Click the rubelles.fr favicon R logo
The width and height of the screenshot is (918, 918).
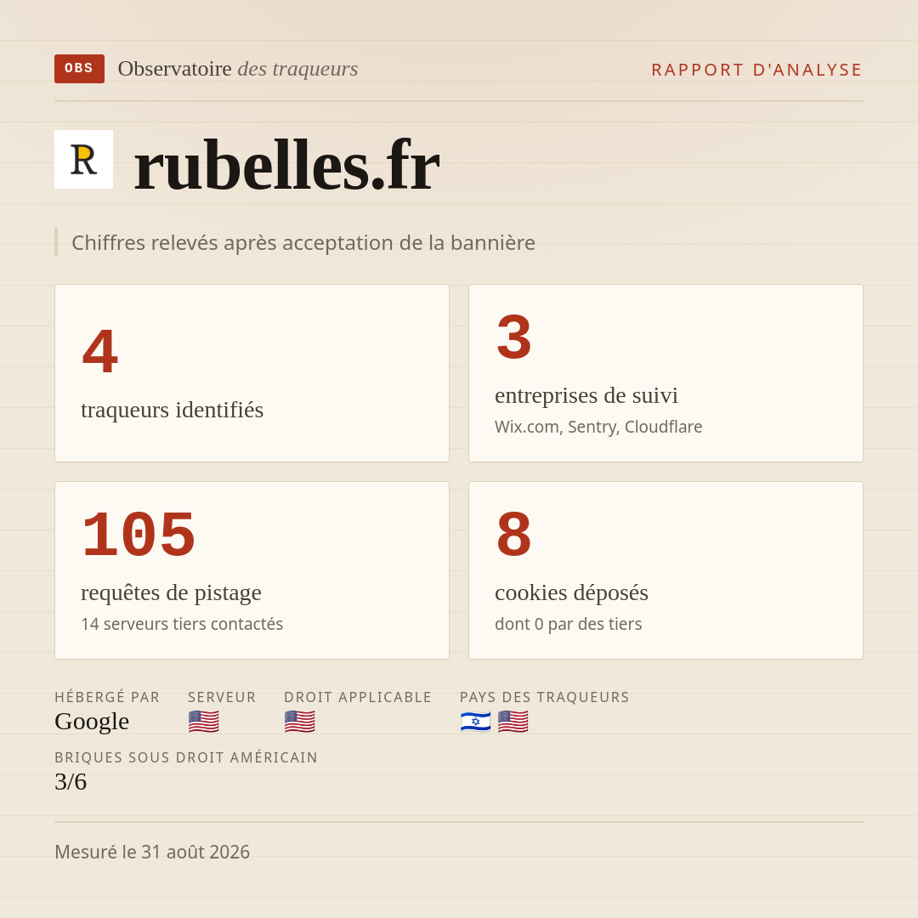(83, 159)
